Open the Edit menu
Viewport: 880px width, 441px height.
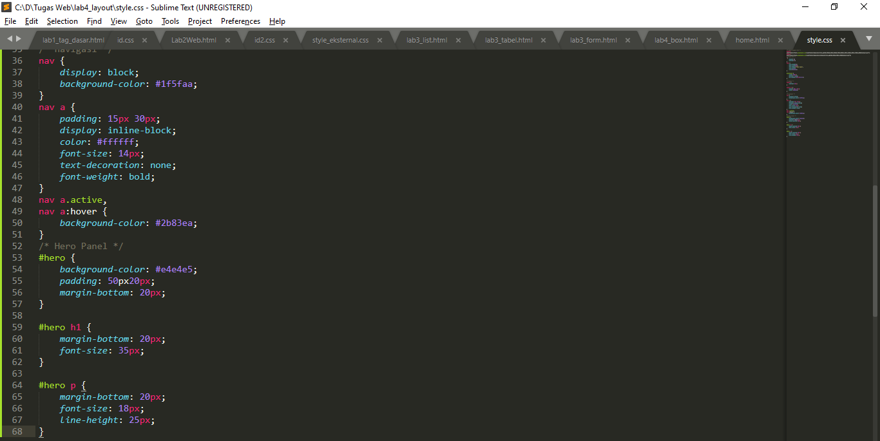tap(32, 21)
